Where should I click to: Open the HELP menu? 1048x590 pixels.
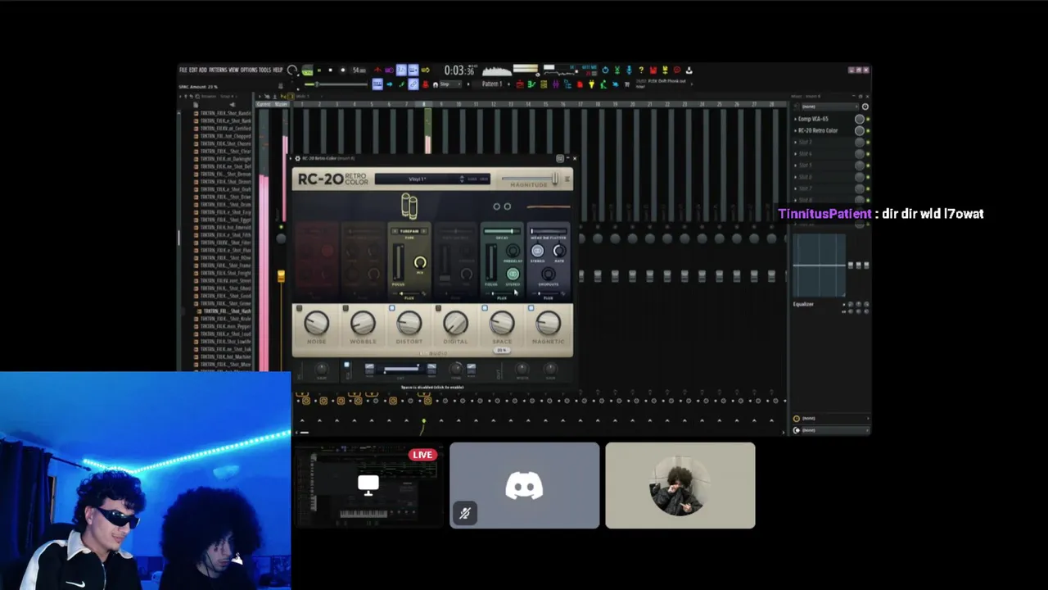[278, 70]
